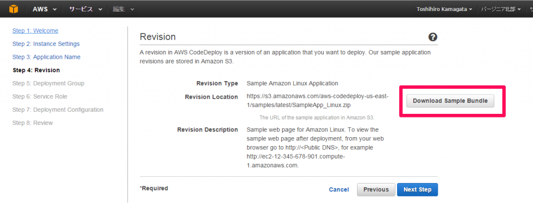Expand the サービス services menu

(86, 9)
